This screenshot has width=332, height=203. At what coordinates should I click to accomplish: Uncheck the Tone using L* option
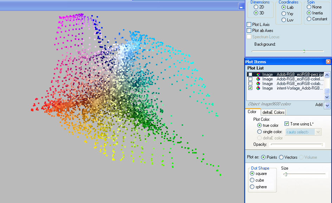pyautogui.click(x=287, y=124)
